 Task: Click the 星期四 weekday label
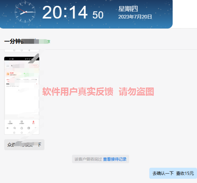coord(128,9)
